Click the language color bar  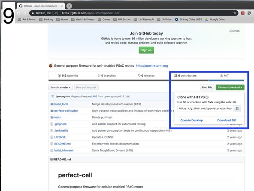pyautogui.click(x=146, y=80)
